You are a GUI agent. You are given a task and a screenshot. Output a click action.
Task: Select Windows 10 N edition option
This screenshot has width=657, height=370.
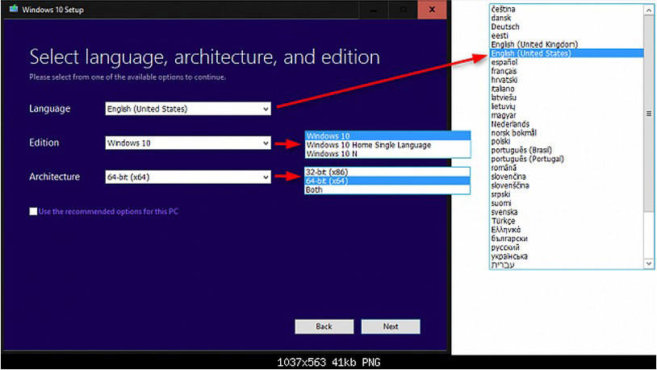tap(387, 154)
